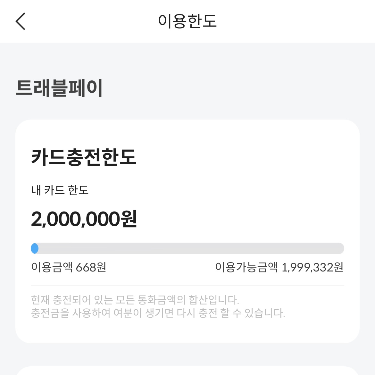The image size is (375, 375).
Task: Tap the card limit progress bar
Action: click(x=188, y=248)
